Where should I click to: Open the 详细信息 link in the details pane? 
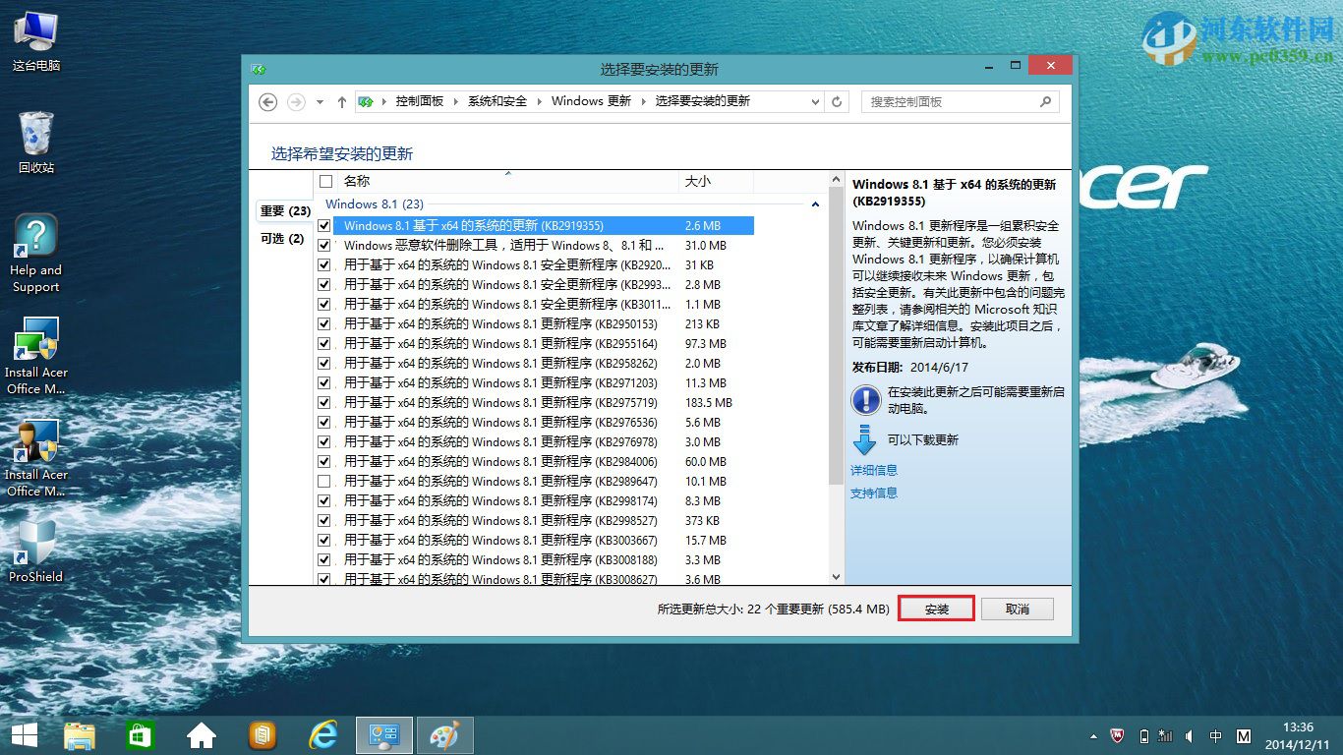point(873,470)
